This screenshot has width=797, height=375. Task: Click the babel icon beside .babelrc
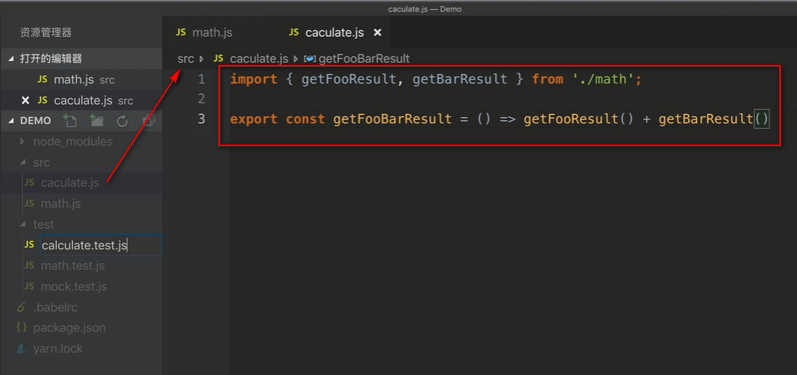pyautogui.click(x=21, y=307)
